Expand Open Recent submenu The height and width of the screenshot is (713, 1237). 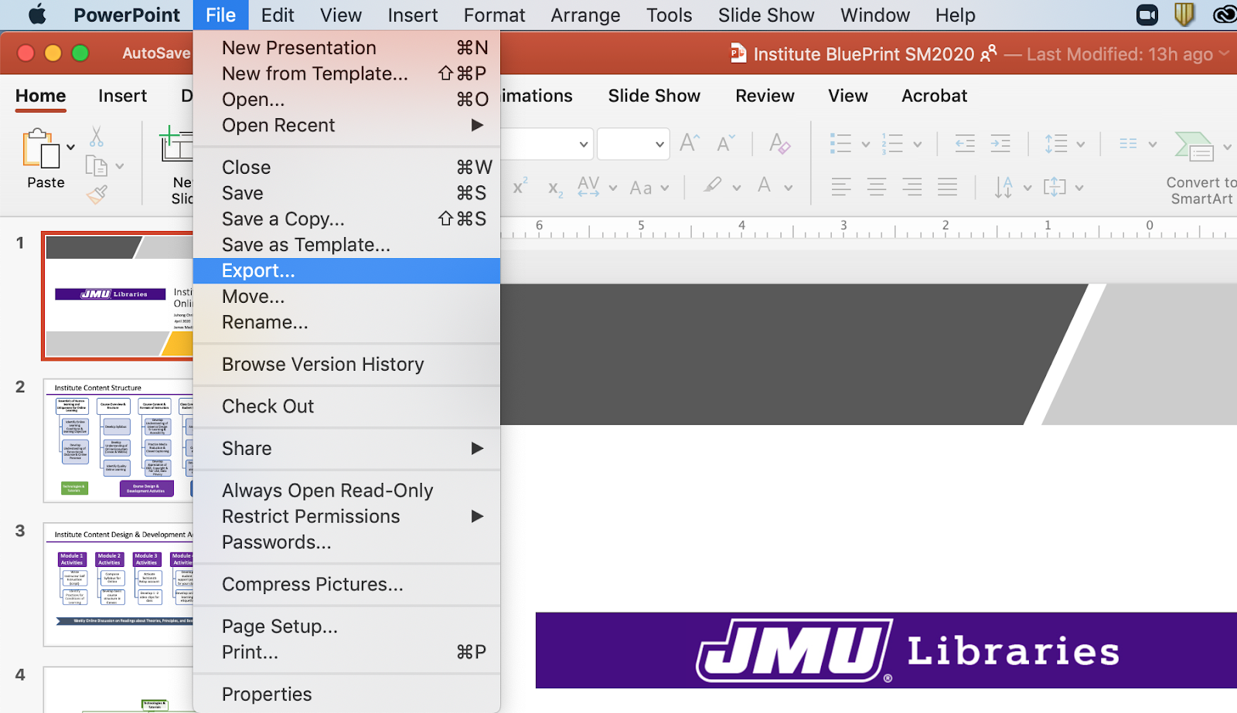(x=478, y=125)
